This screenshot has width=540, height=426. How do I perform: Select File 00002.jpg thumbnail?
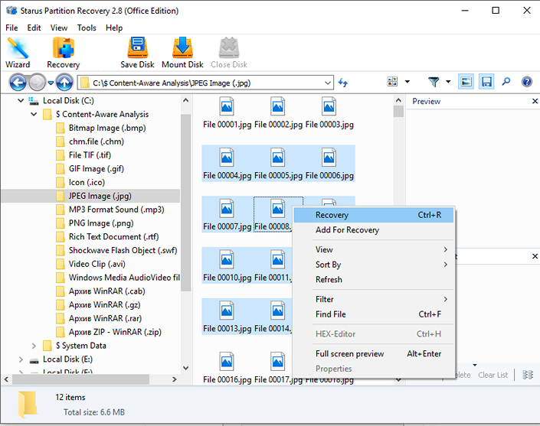[x=278, y=112]
